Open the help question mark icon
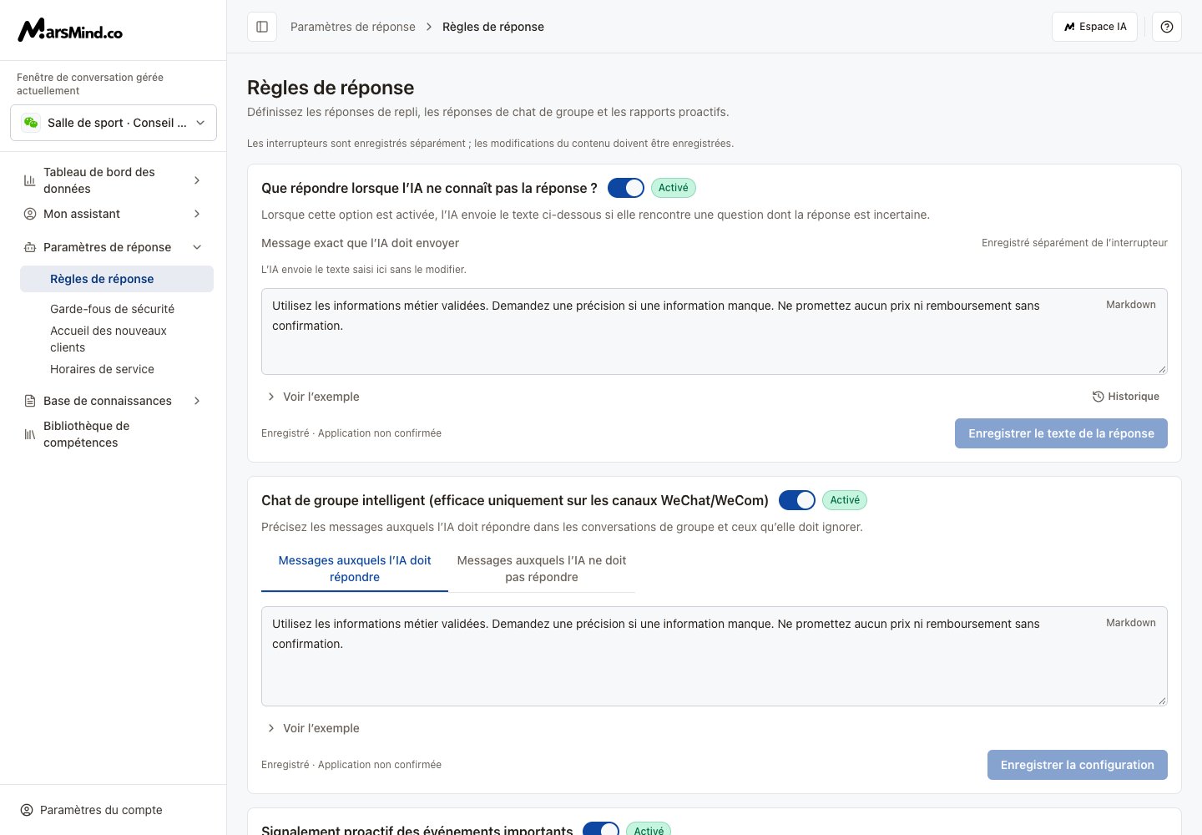 (x=1167, y=27)
